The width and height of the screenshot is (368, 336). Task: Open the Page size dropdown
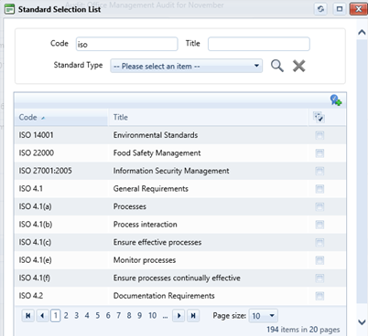tap(263, 316)
